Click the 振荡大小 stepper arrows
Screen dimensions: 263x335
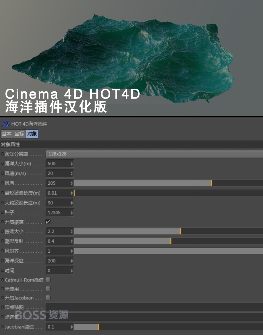click(x=72, y=231)
